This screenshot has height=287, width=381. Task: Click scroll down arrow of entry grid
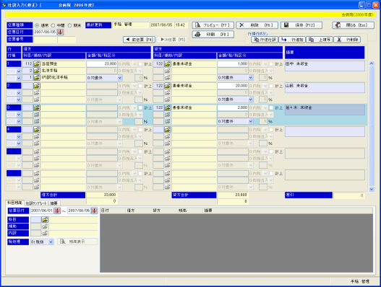click(372, 189)
